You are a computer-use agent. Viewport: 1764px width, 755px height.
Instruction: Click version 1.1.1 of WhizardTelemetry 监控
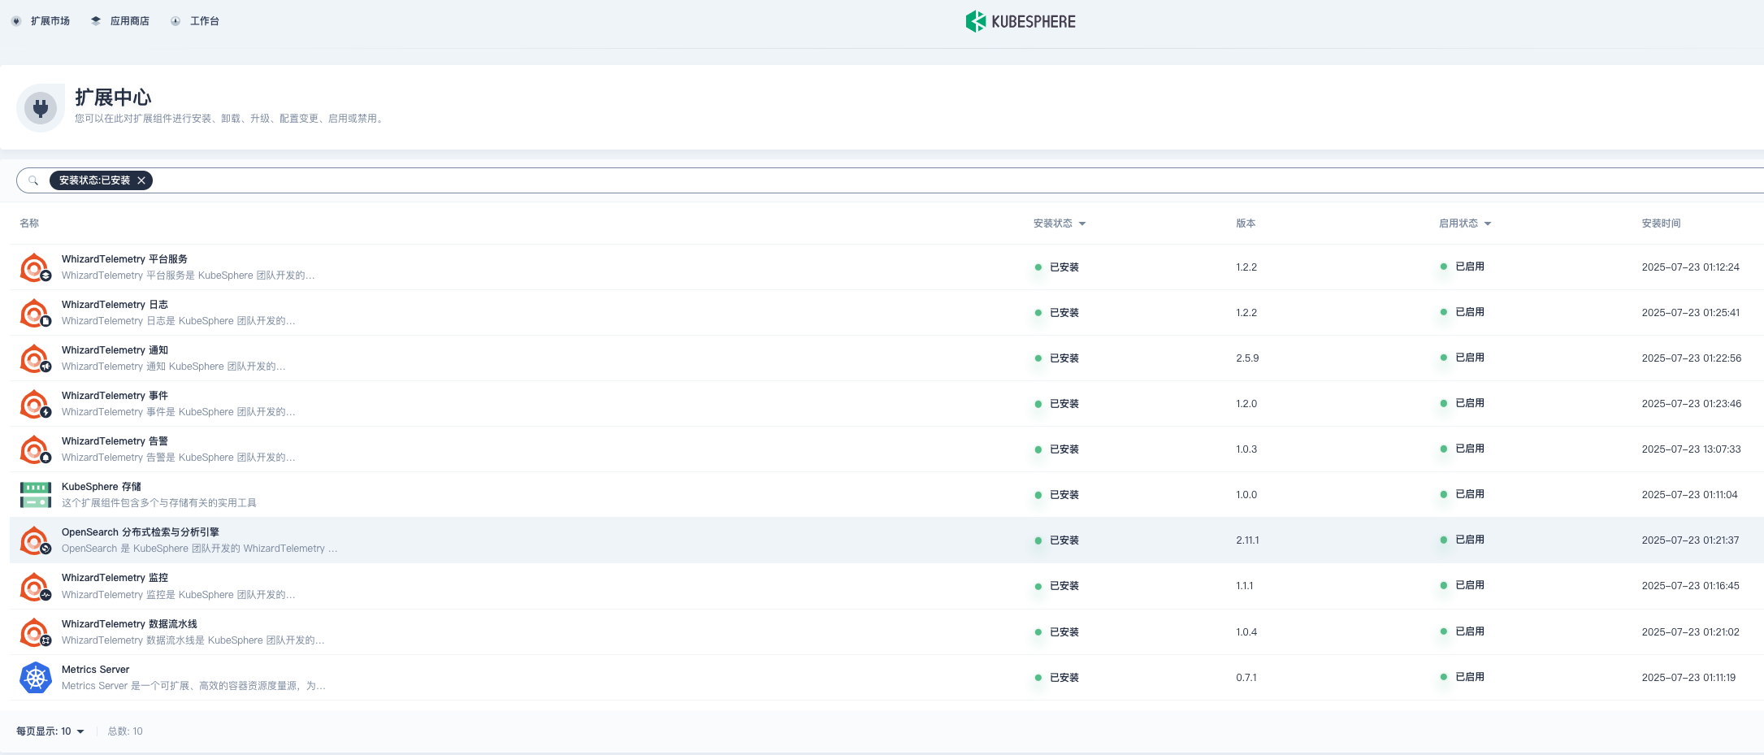tap(1245, 586)
